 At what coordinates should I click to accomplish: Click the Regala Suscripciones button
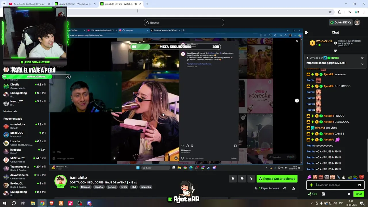pos(277,179)
